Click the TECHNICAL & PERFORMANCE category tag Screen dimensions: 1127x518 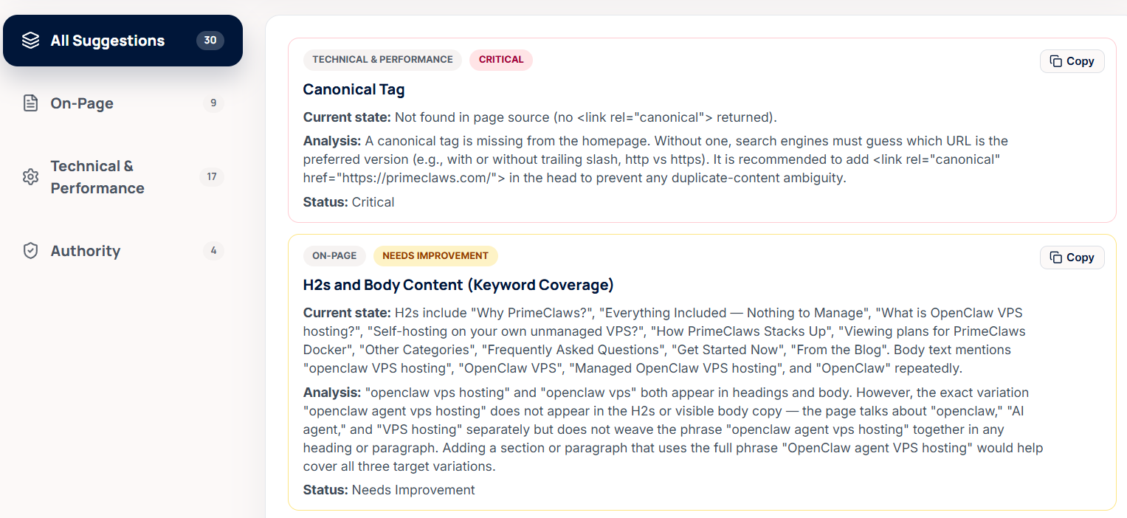click(382, 60)
